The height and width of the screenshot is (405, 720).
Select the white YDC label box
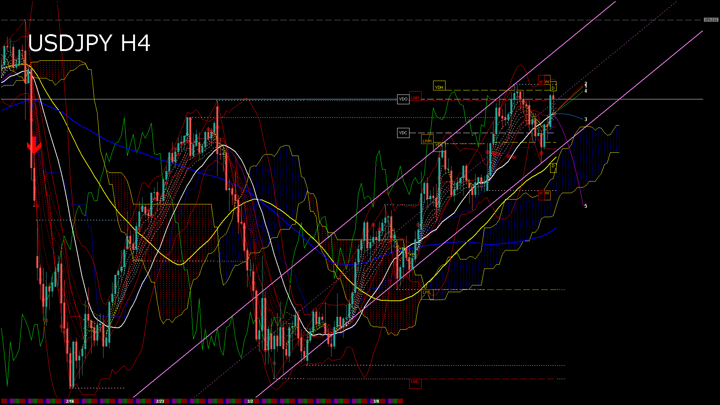pos(403,133)
